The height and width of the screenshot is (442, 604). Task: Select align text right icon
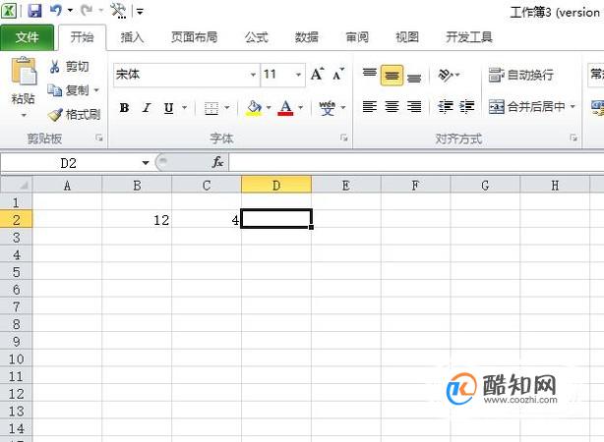tap(414, 106)
